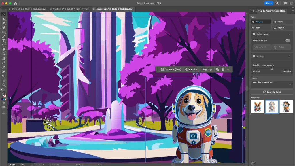
Task: Open the search icon beside Share
Action: click(277, 3)
